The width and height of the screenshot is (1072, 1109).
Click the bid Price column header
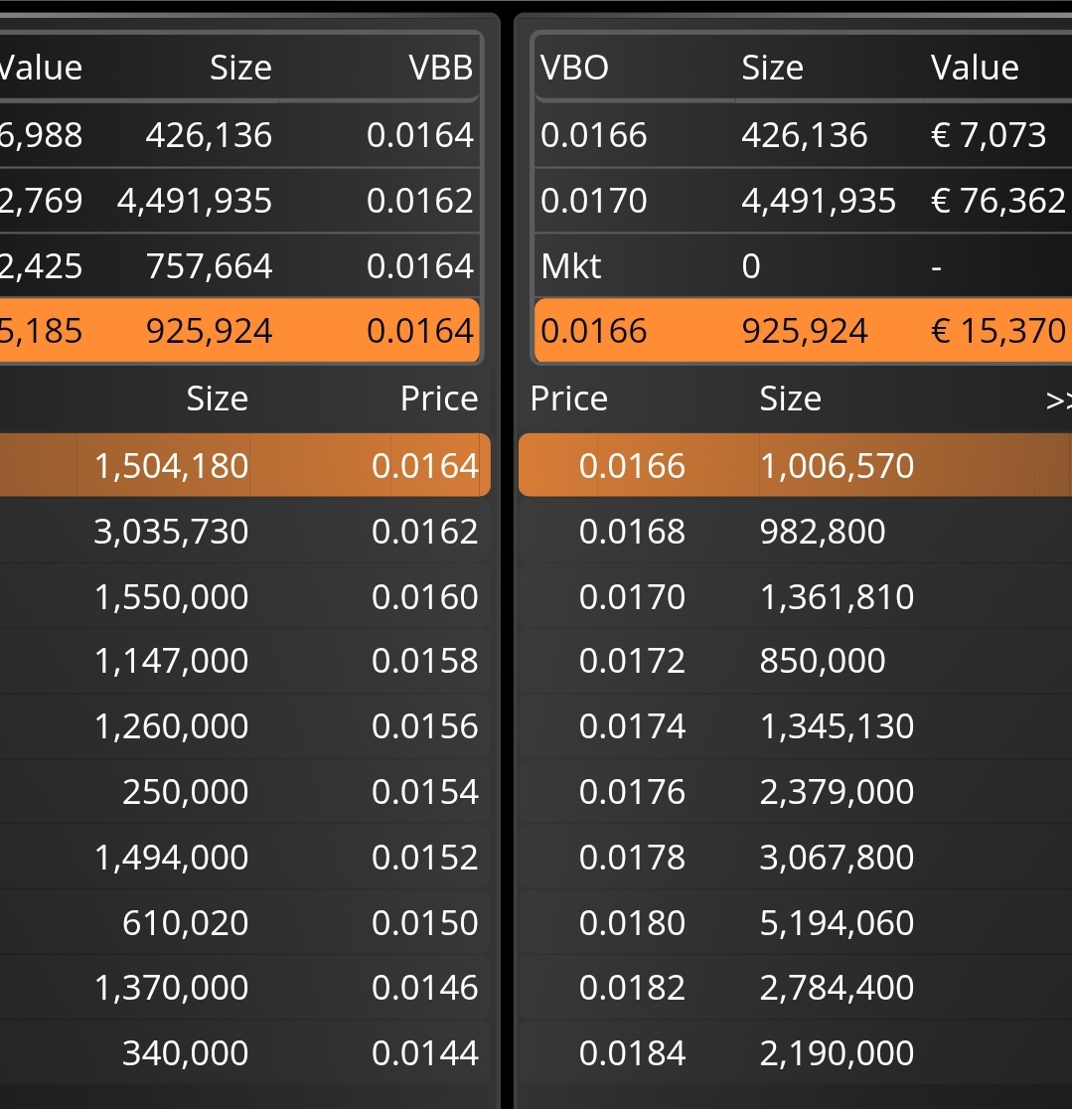tap(439, 398)
